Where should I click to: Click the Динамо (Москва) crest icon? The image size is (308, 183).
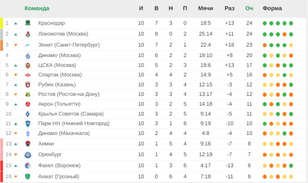[28, 56]
